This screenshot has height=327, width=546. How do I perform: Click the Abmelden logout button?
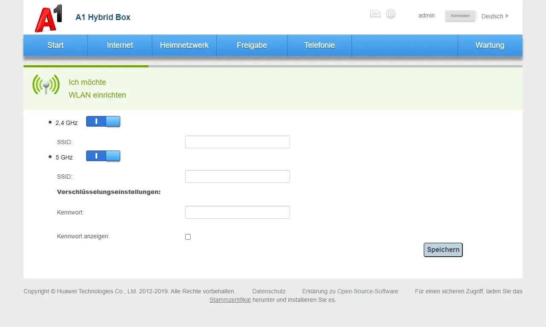coord(460,16)
